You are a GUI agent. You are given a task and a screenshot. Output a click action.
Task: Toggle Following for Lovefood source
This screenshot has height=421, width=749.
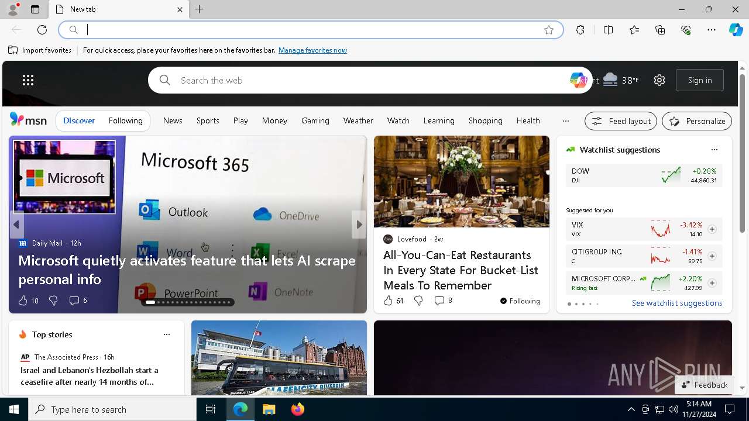click(x=520, y=301)
